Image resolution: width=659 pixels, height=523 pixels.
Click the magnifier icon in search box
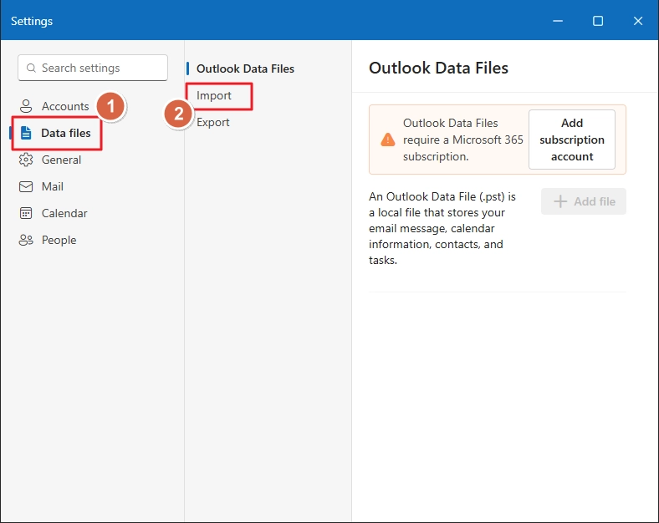click(31, 68)
